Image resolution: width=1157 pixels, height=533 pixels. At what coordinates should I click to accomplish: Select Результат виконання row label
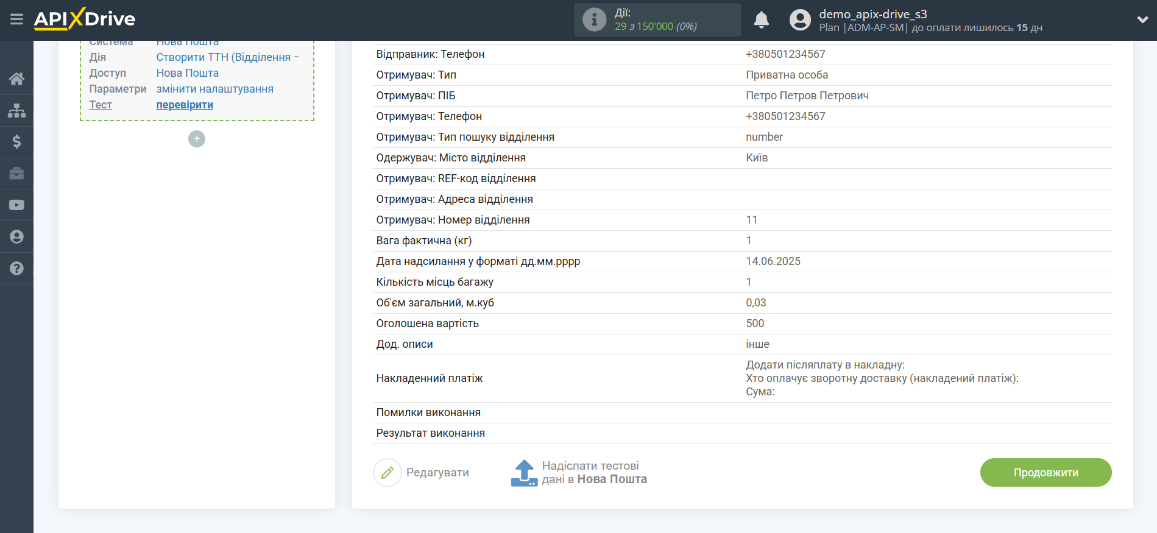click(x=431, y=433)
